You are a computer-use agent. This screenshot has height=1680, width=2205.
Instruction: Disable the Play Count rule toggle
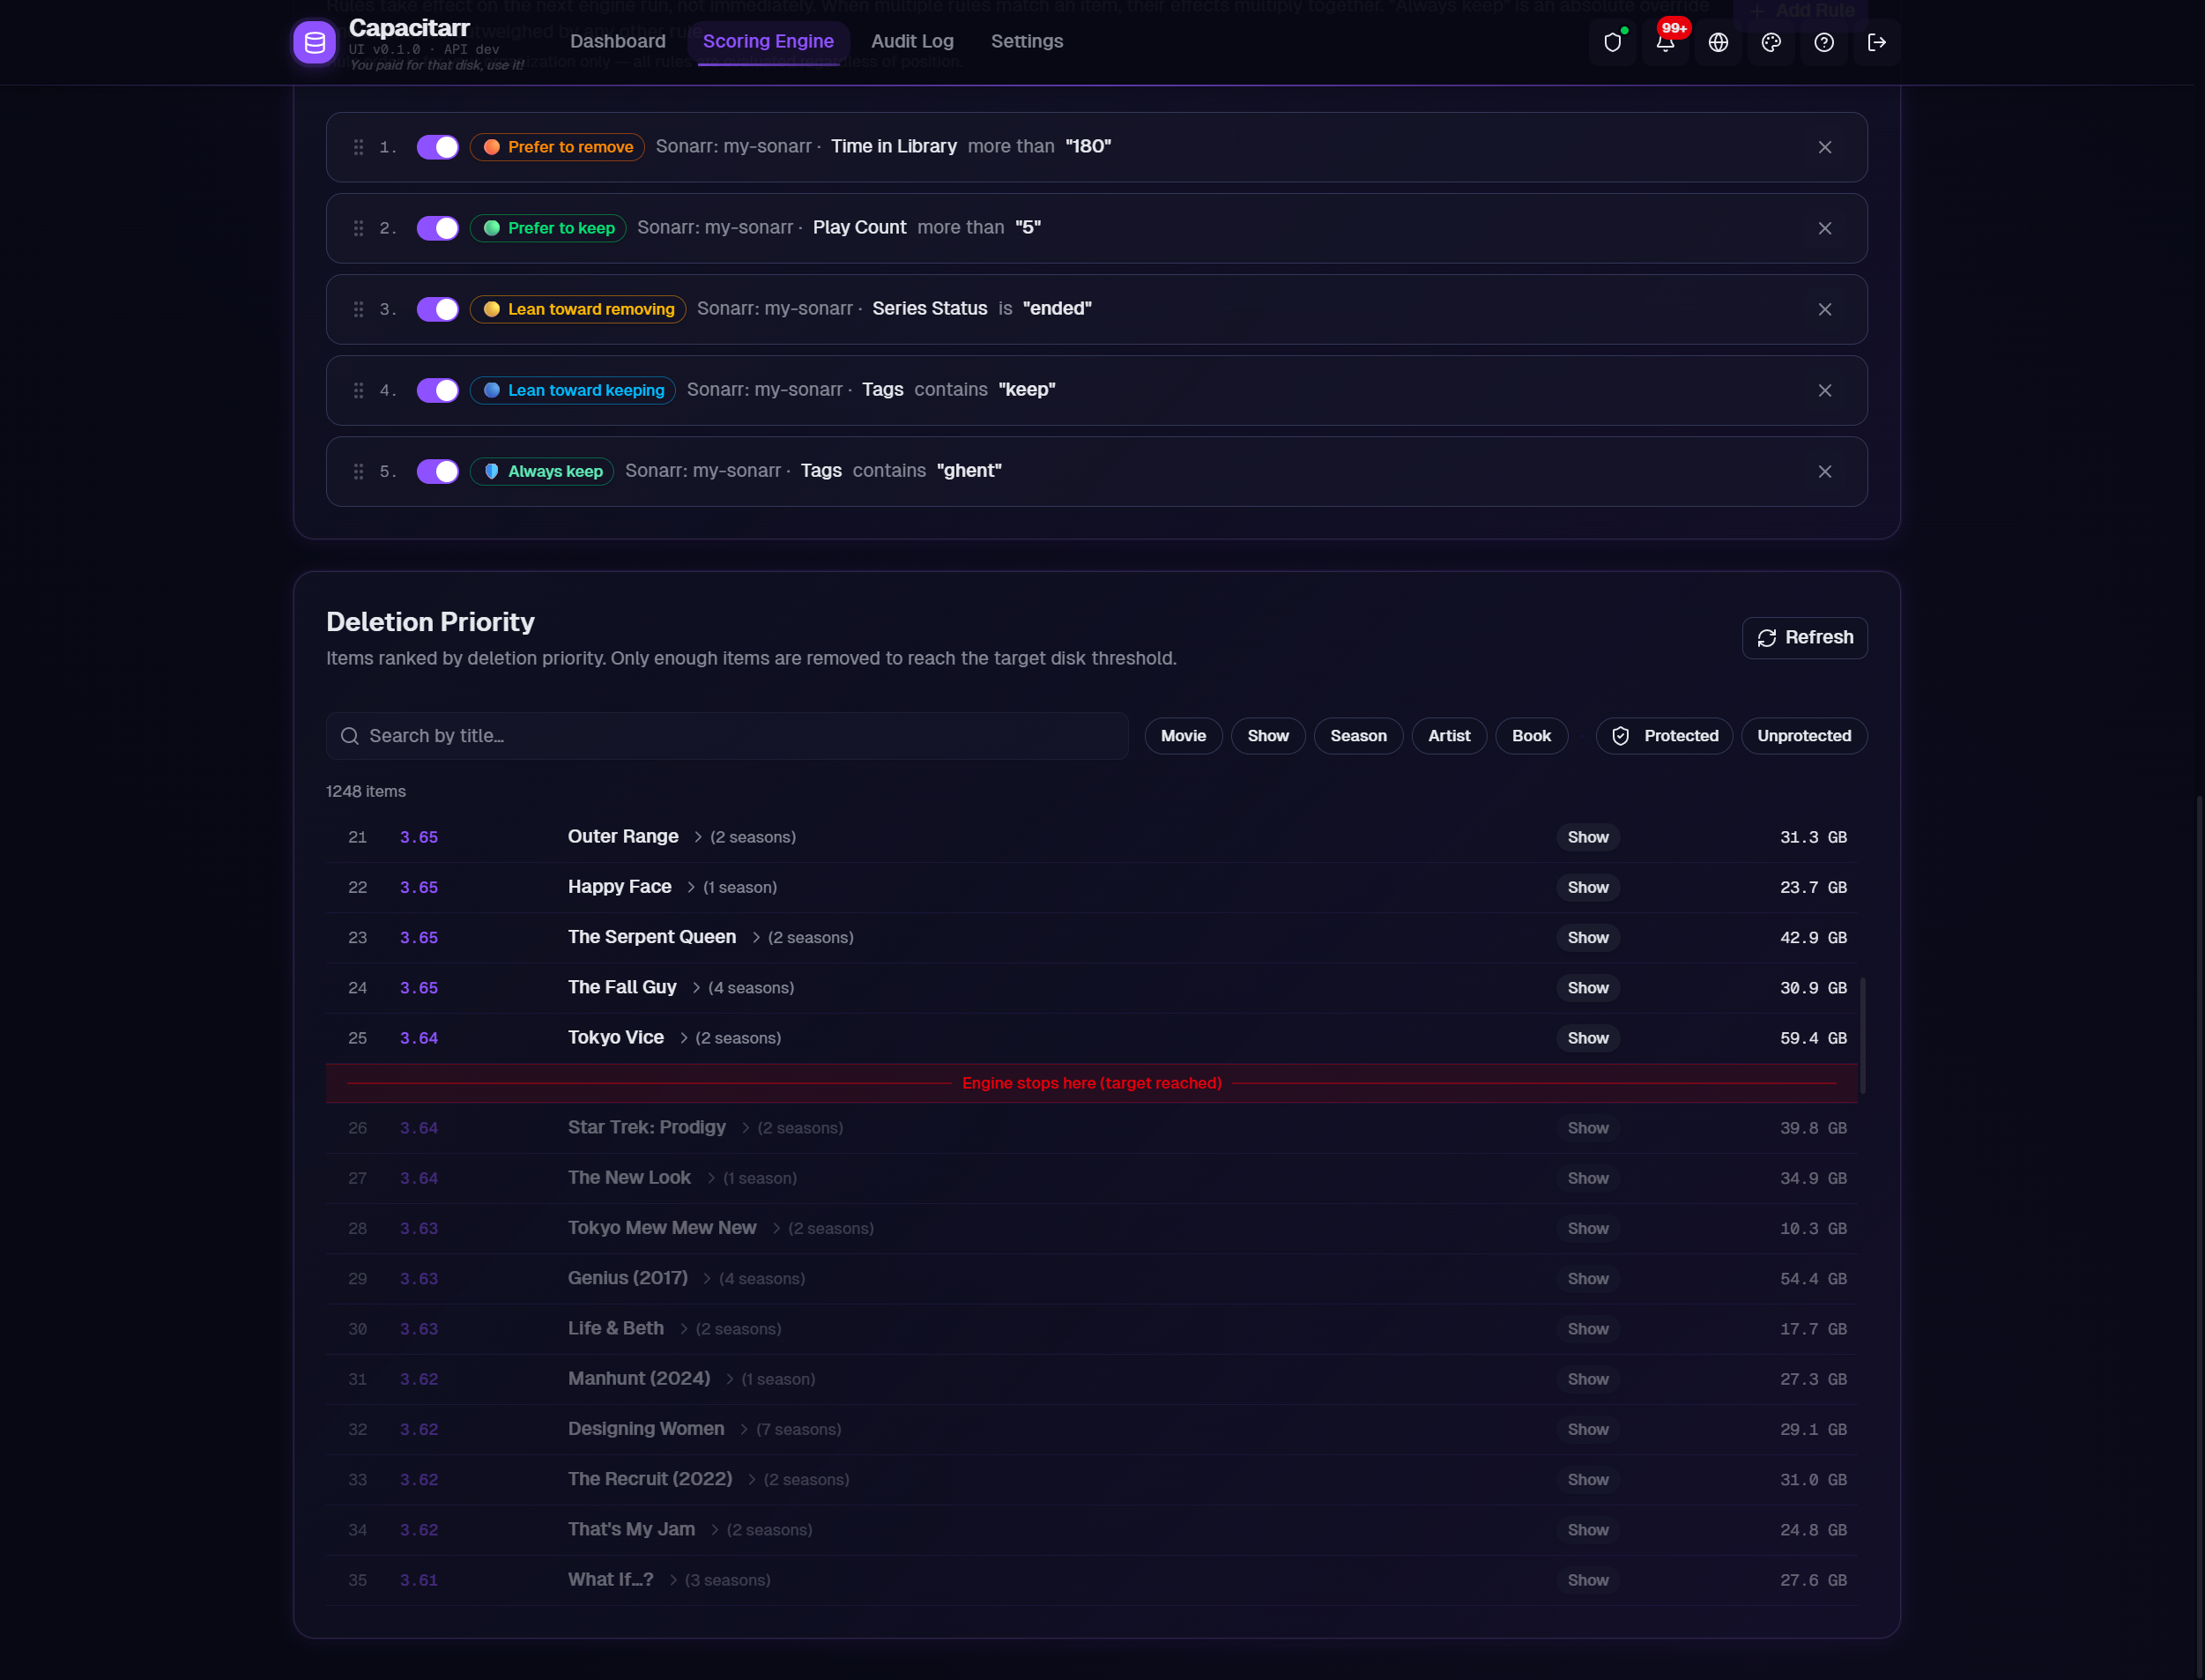click(x=438, y=229)
